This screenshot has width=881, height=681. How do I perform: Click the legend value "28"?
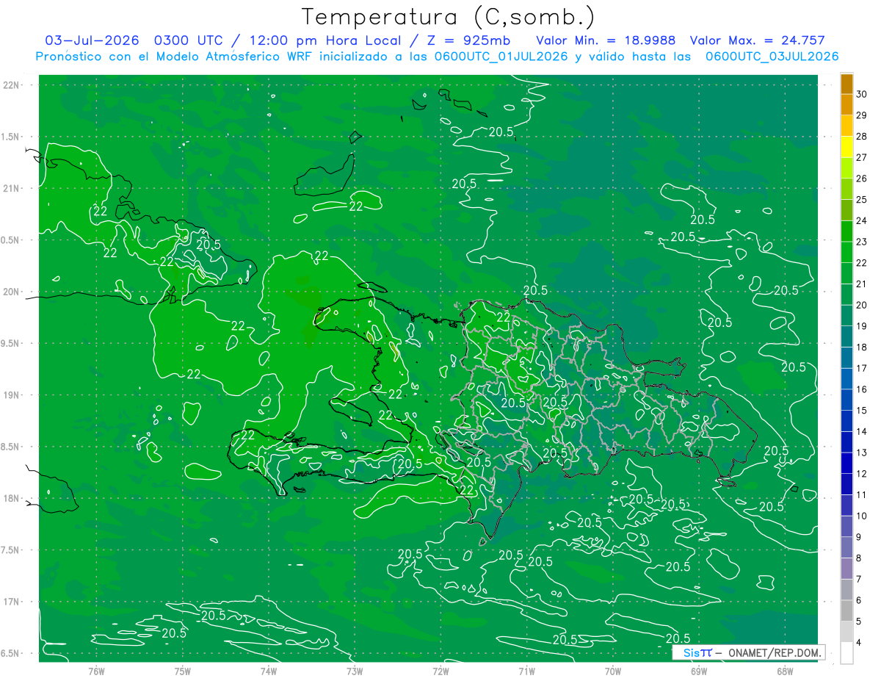click(x=862, y=137)
